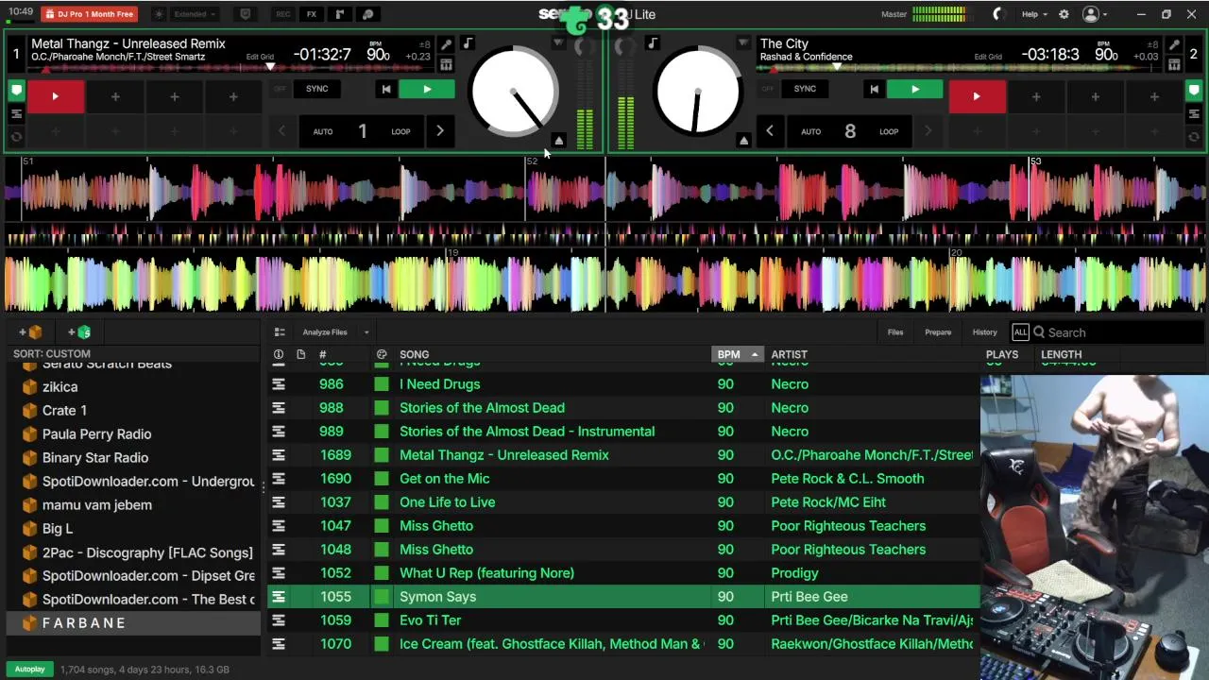Screen dimensions: 1209x680
Task: Toggle the FX panel
Action: [311, 14]
